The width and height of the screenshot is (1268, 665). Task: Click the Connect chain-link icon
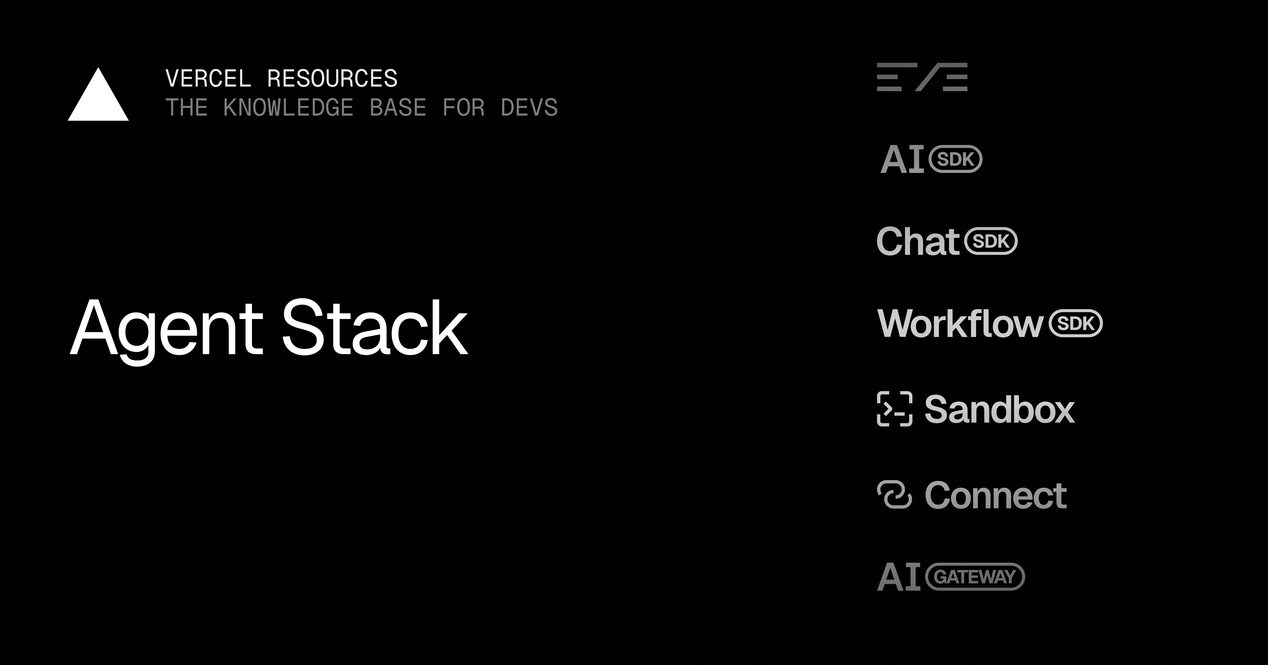pos(894,494)
